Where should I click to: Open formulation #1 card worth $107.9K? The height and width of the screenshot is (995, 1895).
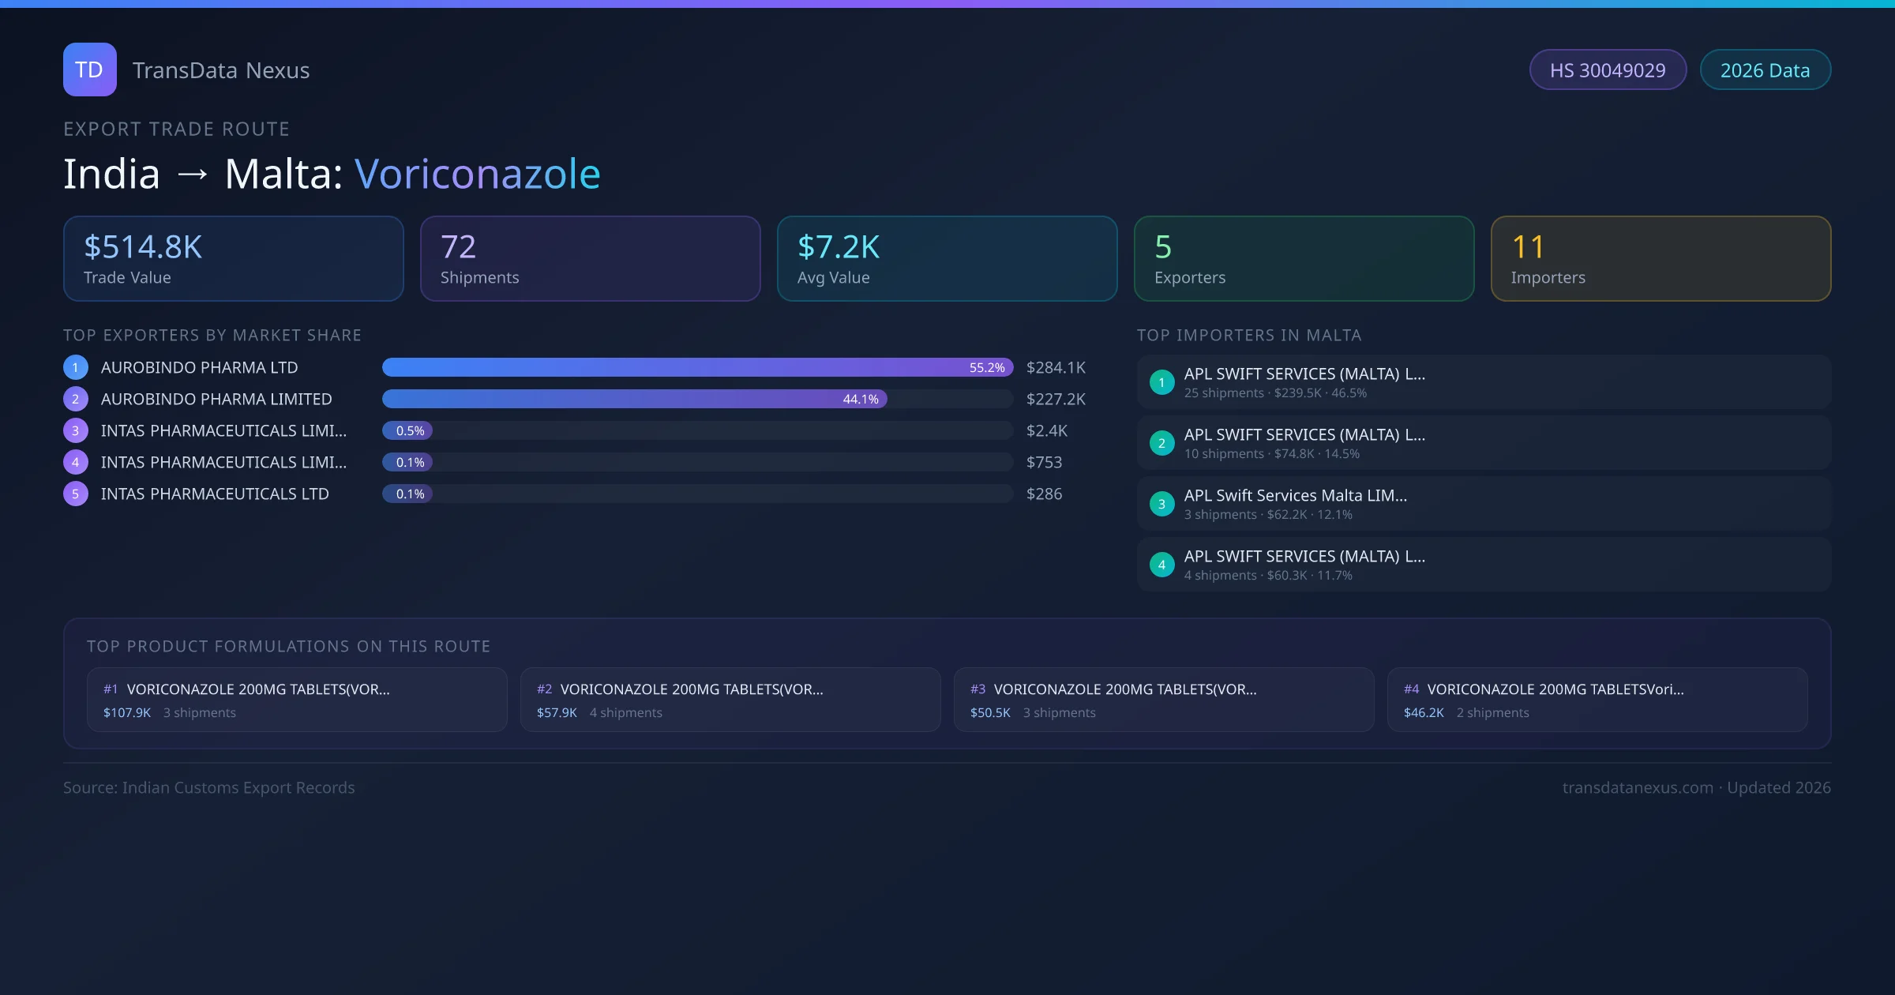click(297, 700)
